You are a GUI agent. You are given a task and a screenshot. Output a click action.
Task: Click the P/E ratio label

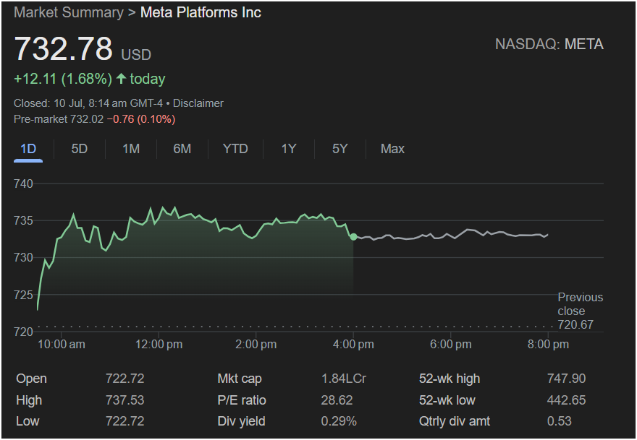click(x=242, y=400)
